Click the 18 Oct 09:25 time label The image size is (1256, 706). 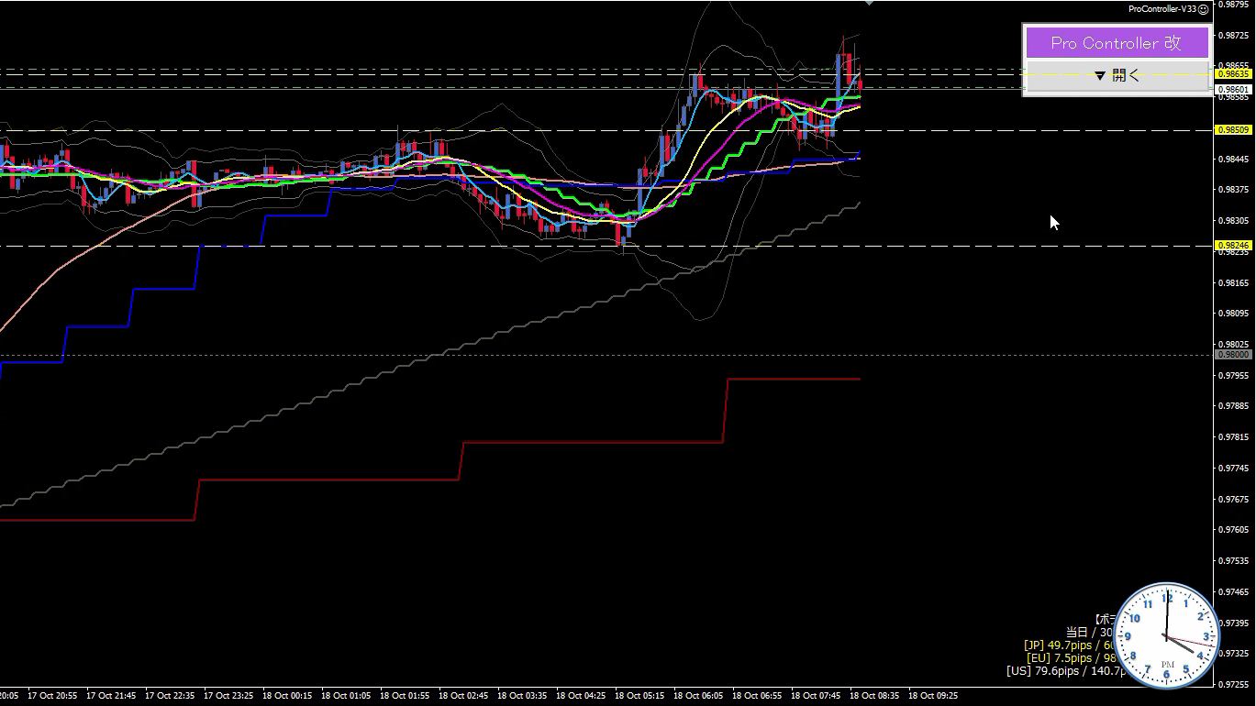pyautogui.click(x=933, y=696)
